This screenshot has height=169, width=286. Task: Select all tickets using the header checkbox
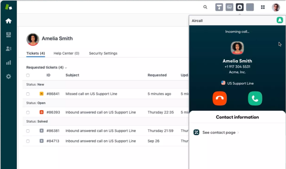pyautogui.click(x=28, y=75)
